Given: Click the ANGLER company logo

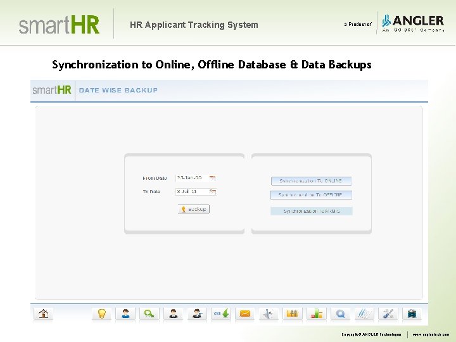Looking at the screenshot, I should pos(413,23).
